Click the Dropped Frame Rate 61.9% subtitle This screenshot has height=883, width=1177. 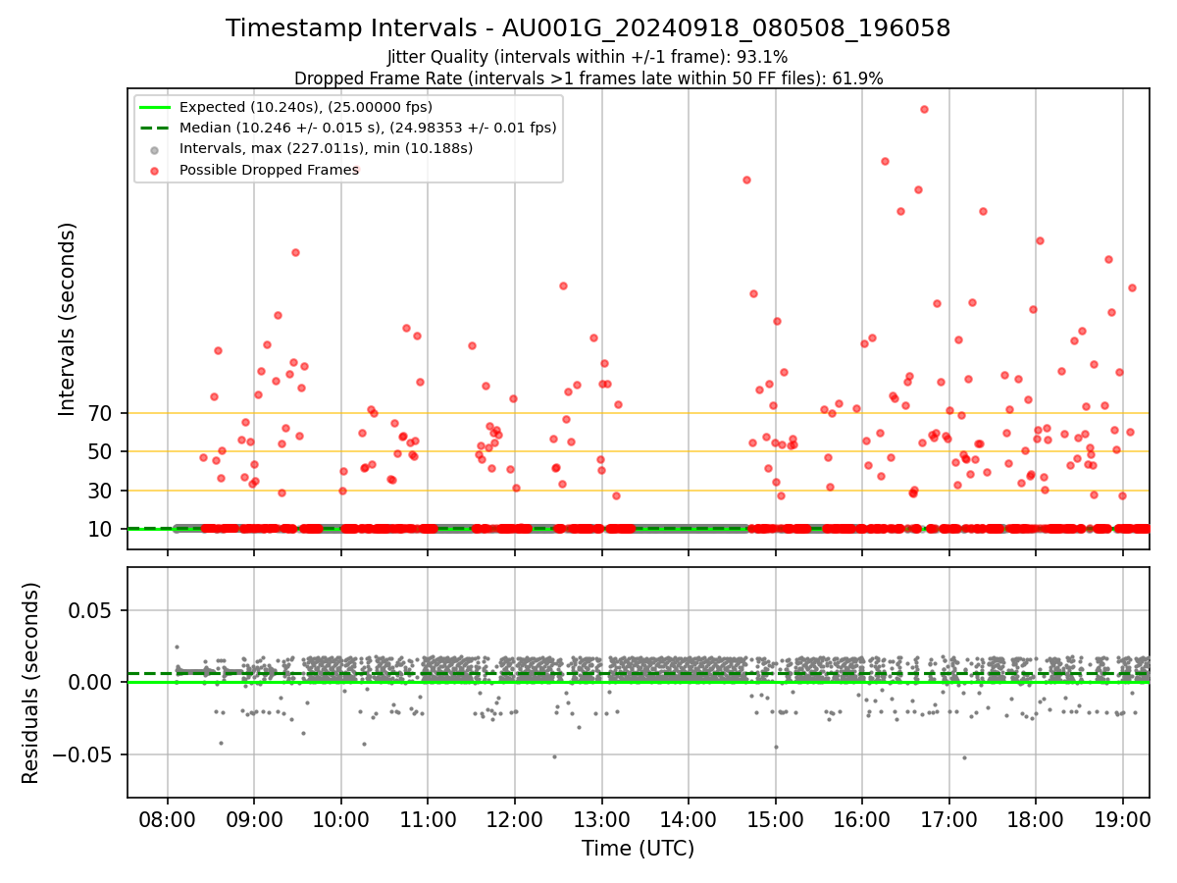[x=588, y=78]
